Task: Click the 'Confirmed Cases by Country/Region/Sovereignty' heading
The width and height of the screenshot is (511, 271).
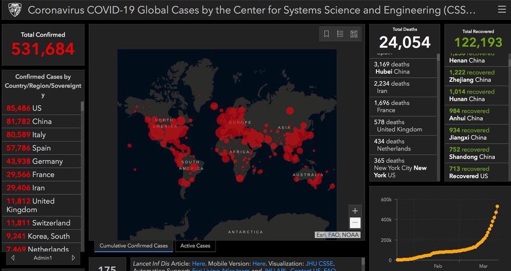Action: (43, 86)
